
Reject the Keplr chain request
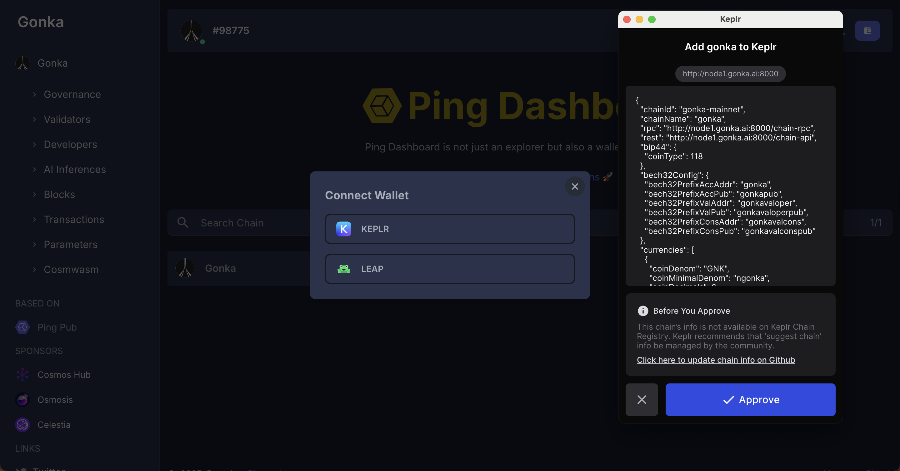point(642,399)
